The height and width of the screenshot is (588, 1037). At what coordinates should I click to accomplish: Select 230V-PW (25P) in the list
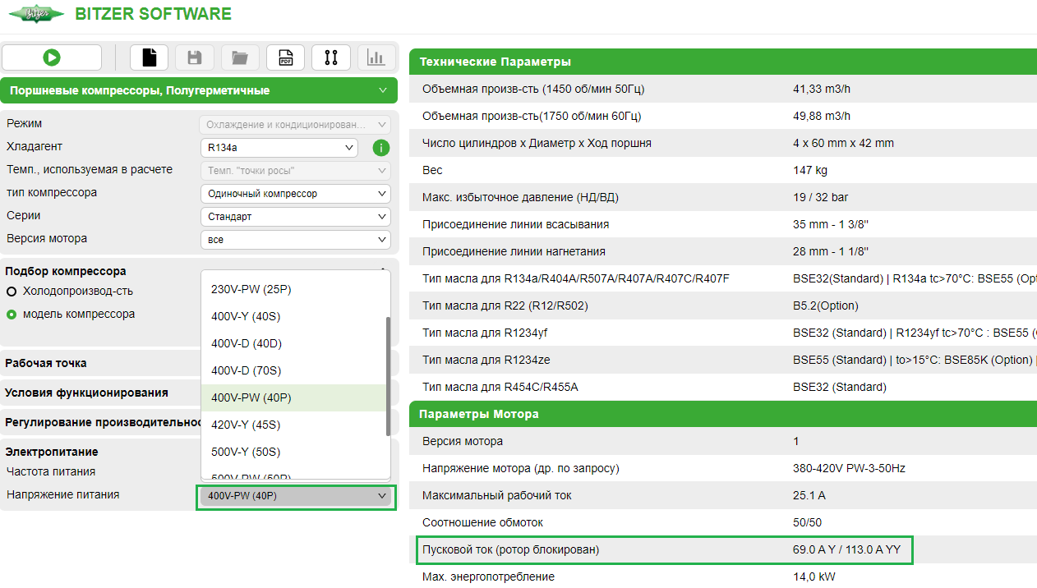[x=251, y=289]
